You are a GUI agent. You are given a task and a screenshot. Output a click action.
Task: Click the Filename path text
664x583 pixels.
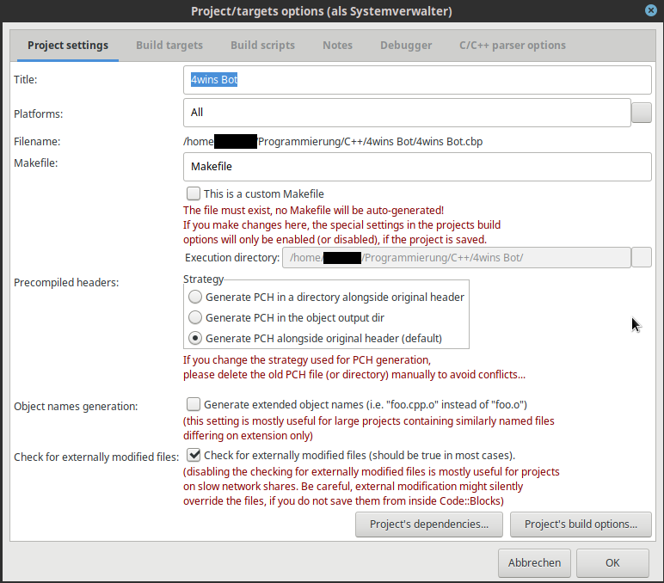333,141
